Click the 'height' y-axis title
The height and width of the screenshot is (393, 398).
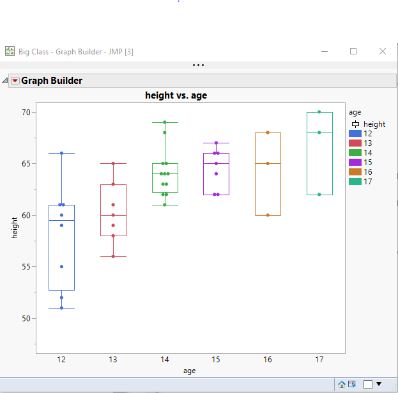[15, 228]
